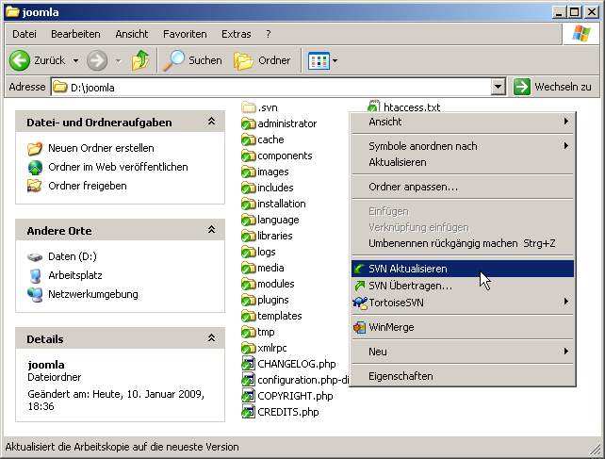This screenshot has height=459, width=605.
Task: Collapse the Andere Orte panel
Action: tap(211, 230)
